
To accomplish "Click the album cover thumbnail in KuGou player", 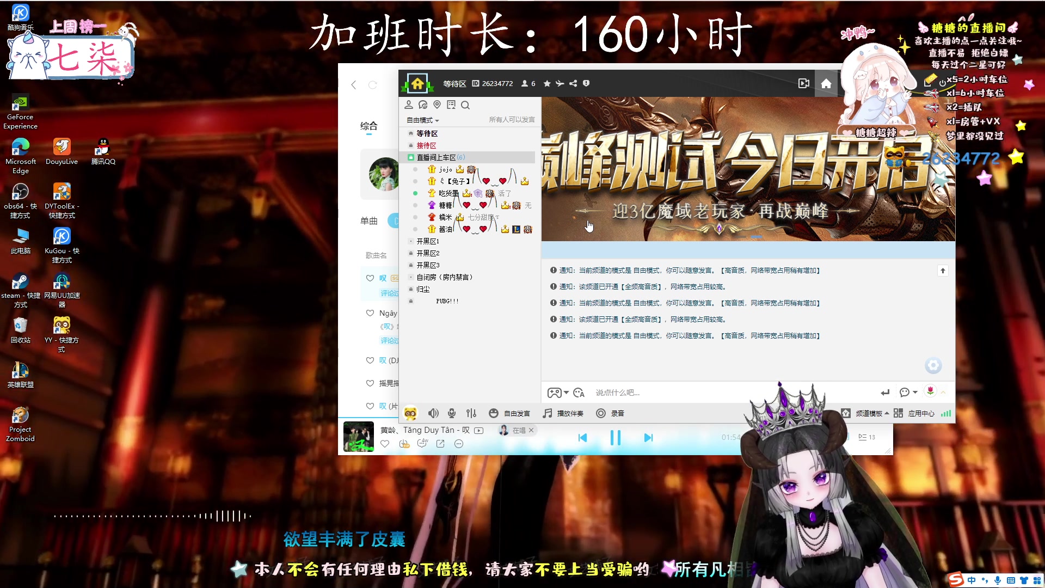I will [359, 437].
